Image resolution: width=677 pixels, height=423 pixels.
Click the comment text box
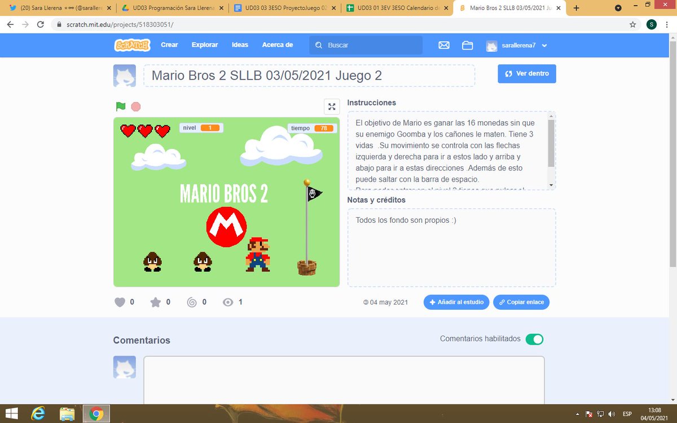344,380
